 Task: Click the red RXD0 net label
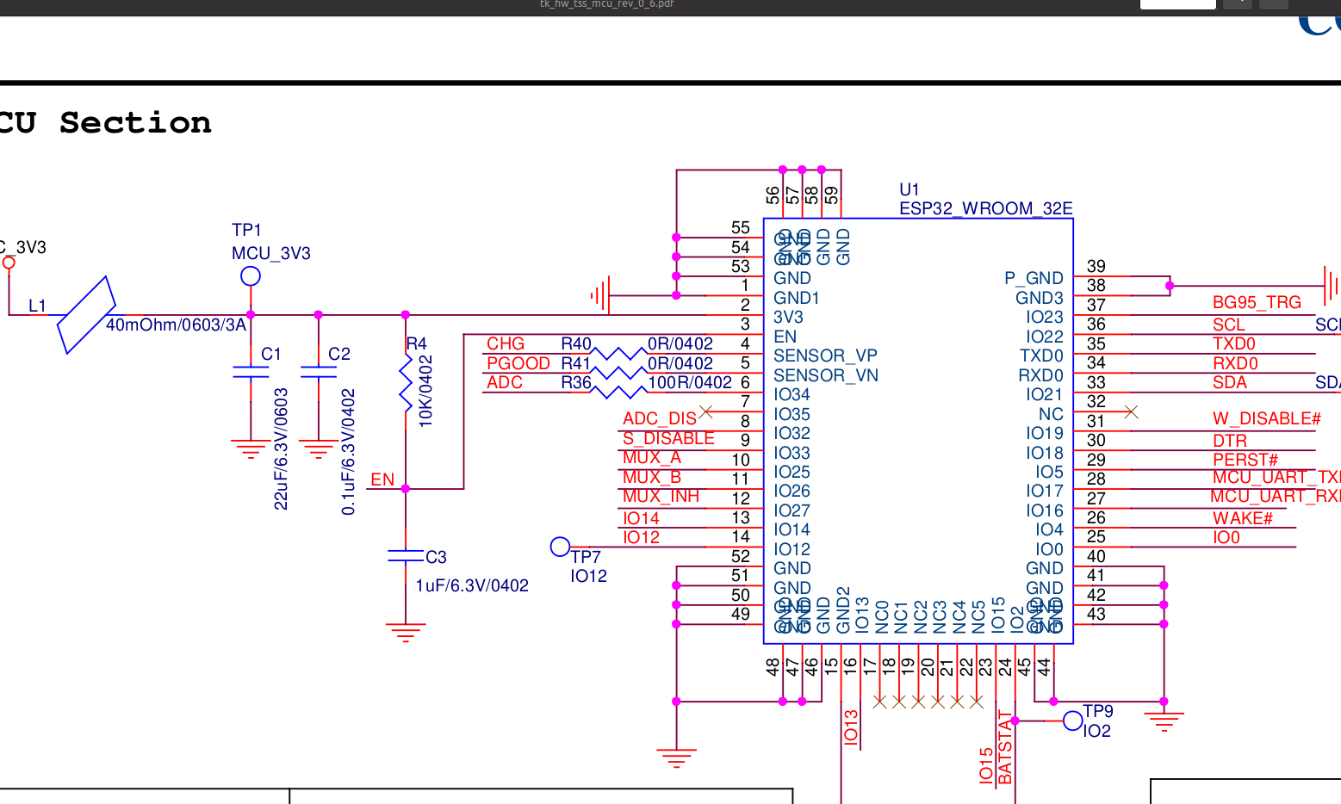tap(1235, 363)
